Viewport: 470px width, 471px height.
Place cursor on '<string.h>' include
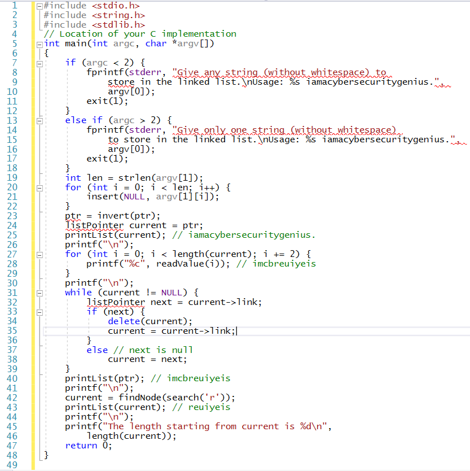tap(118, 15)
